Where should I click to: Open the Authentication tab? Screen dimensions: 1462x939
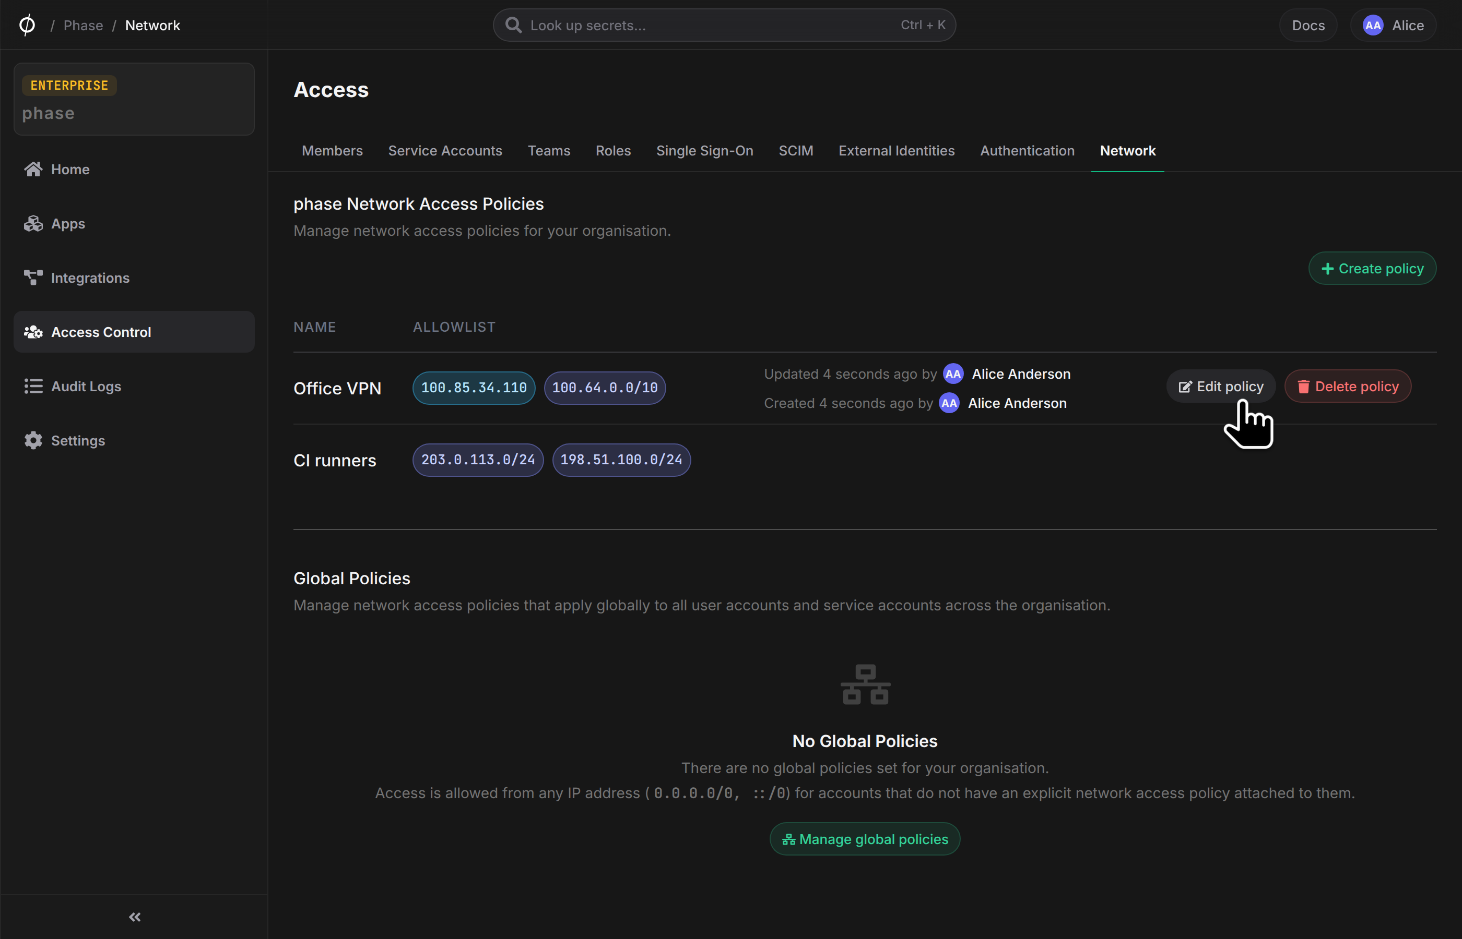[1027, 151]
